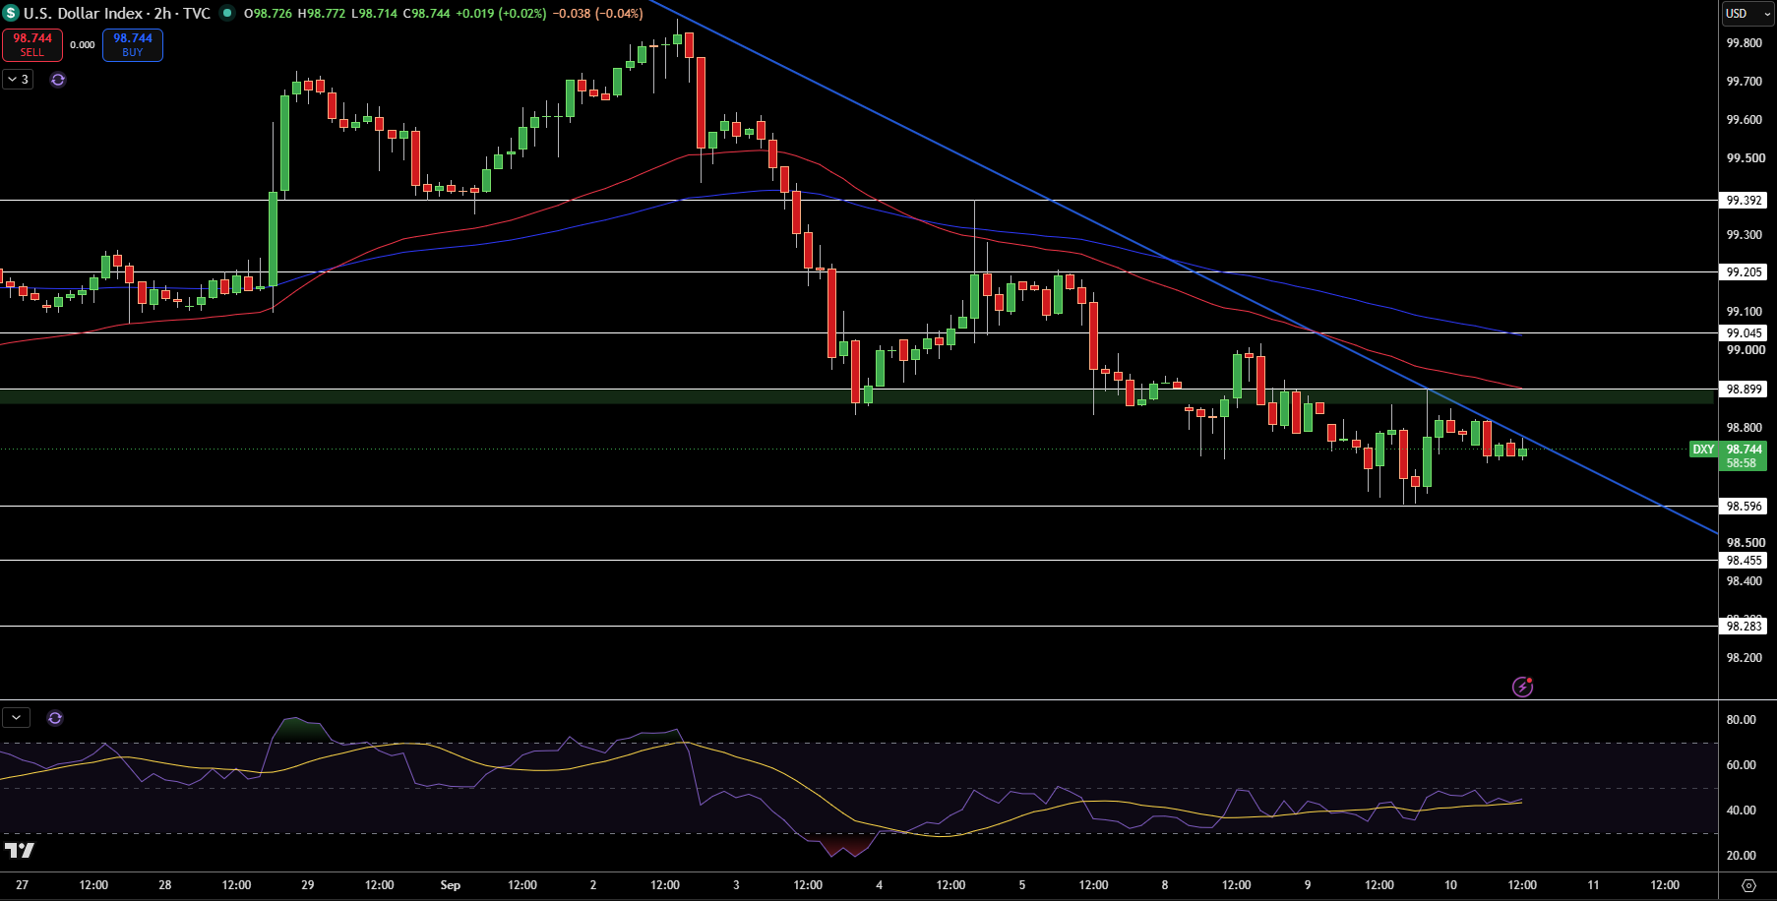Click the 99.100 price scale label
The image size is (1777, 901).
pos(1745,312)
